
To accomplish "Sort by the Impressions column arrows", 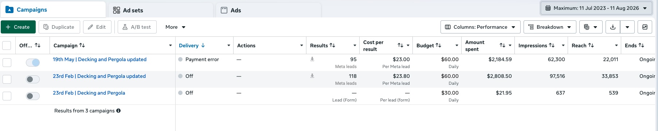I will pos(552,45).
